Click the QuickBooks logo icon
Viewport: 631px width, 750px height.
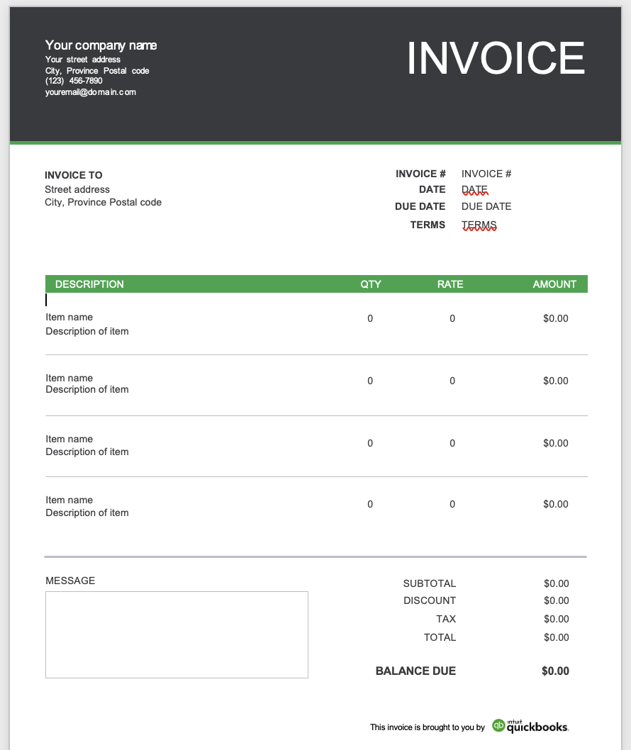[498, 726]
